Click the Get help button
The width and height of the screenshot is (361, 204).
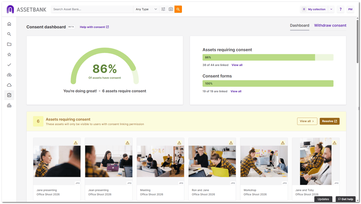pos(345,199)
